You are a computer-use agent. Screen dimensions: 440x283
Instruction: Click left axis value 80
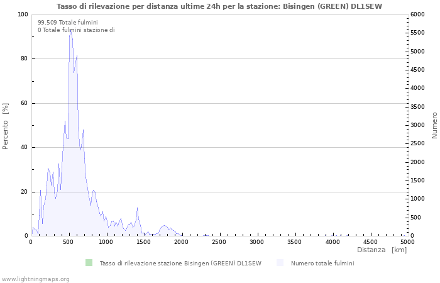(x=24, y=58)
